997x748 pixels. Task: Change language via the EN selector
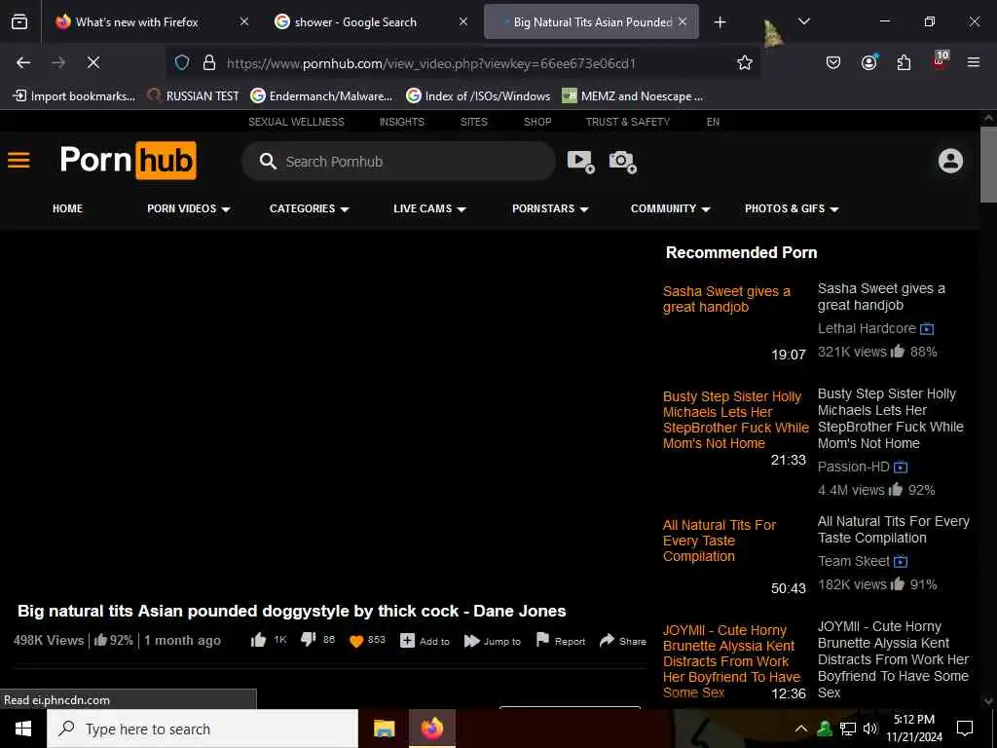click(x=713, y=122)
